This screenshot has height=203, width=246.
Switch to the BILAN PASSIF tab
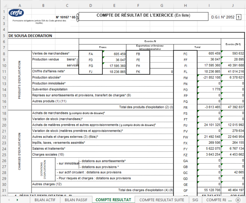(x=76, y=200)
